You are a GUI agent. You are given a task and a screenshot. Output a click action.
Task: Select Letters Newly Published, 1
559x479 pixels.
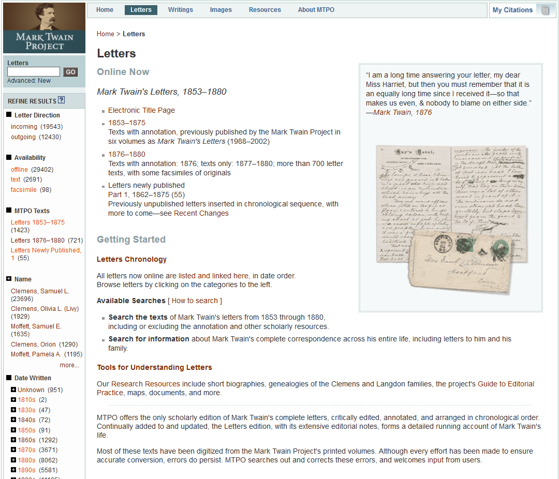click(46, 254)
